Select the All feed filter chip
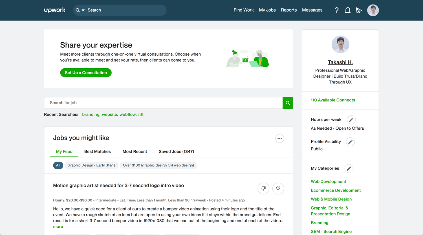Image resolution: width=423 pixels, height=235 pixels. click(58, 165)
